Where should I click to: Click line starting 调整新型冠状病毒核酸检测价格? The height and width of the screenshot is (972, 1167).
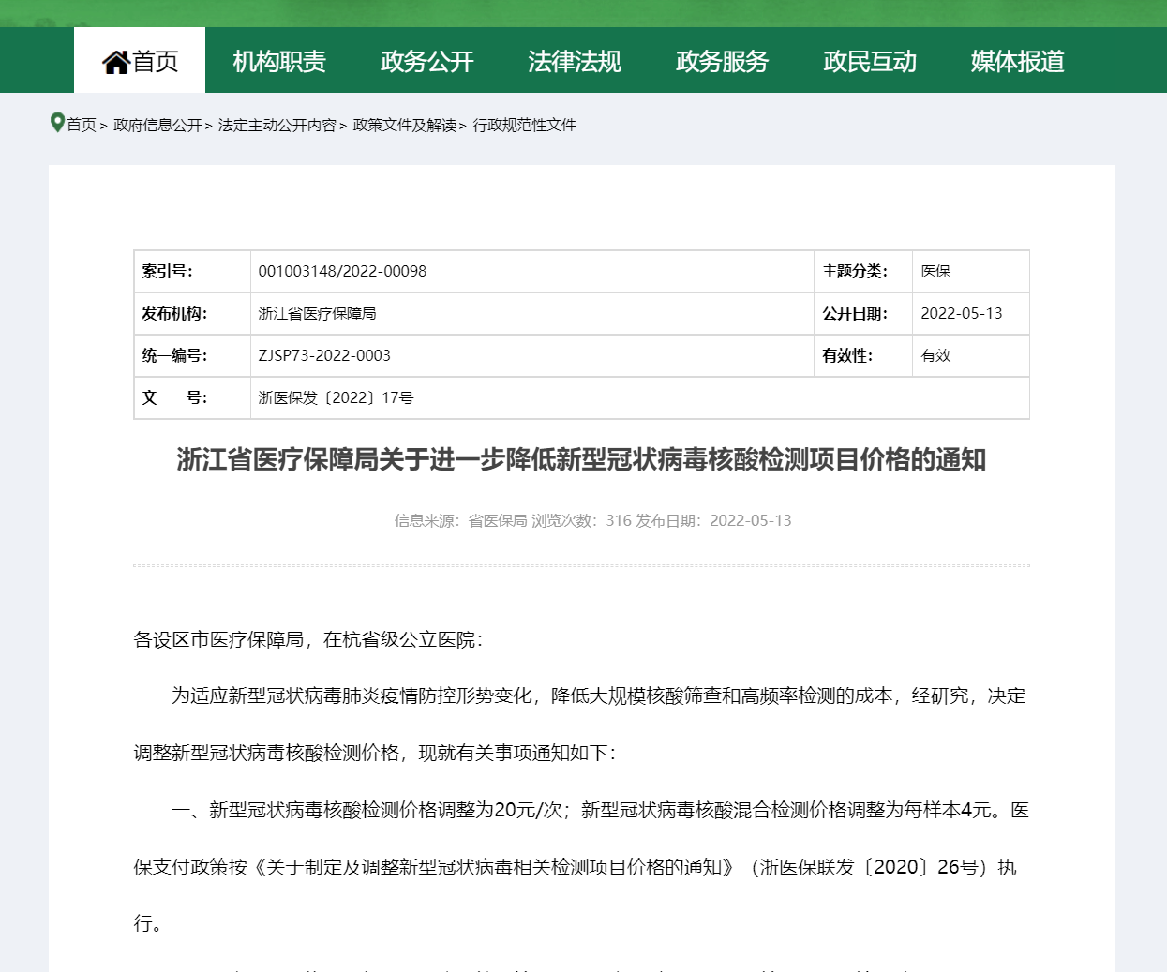click(375, 753)
